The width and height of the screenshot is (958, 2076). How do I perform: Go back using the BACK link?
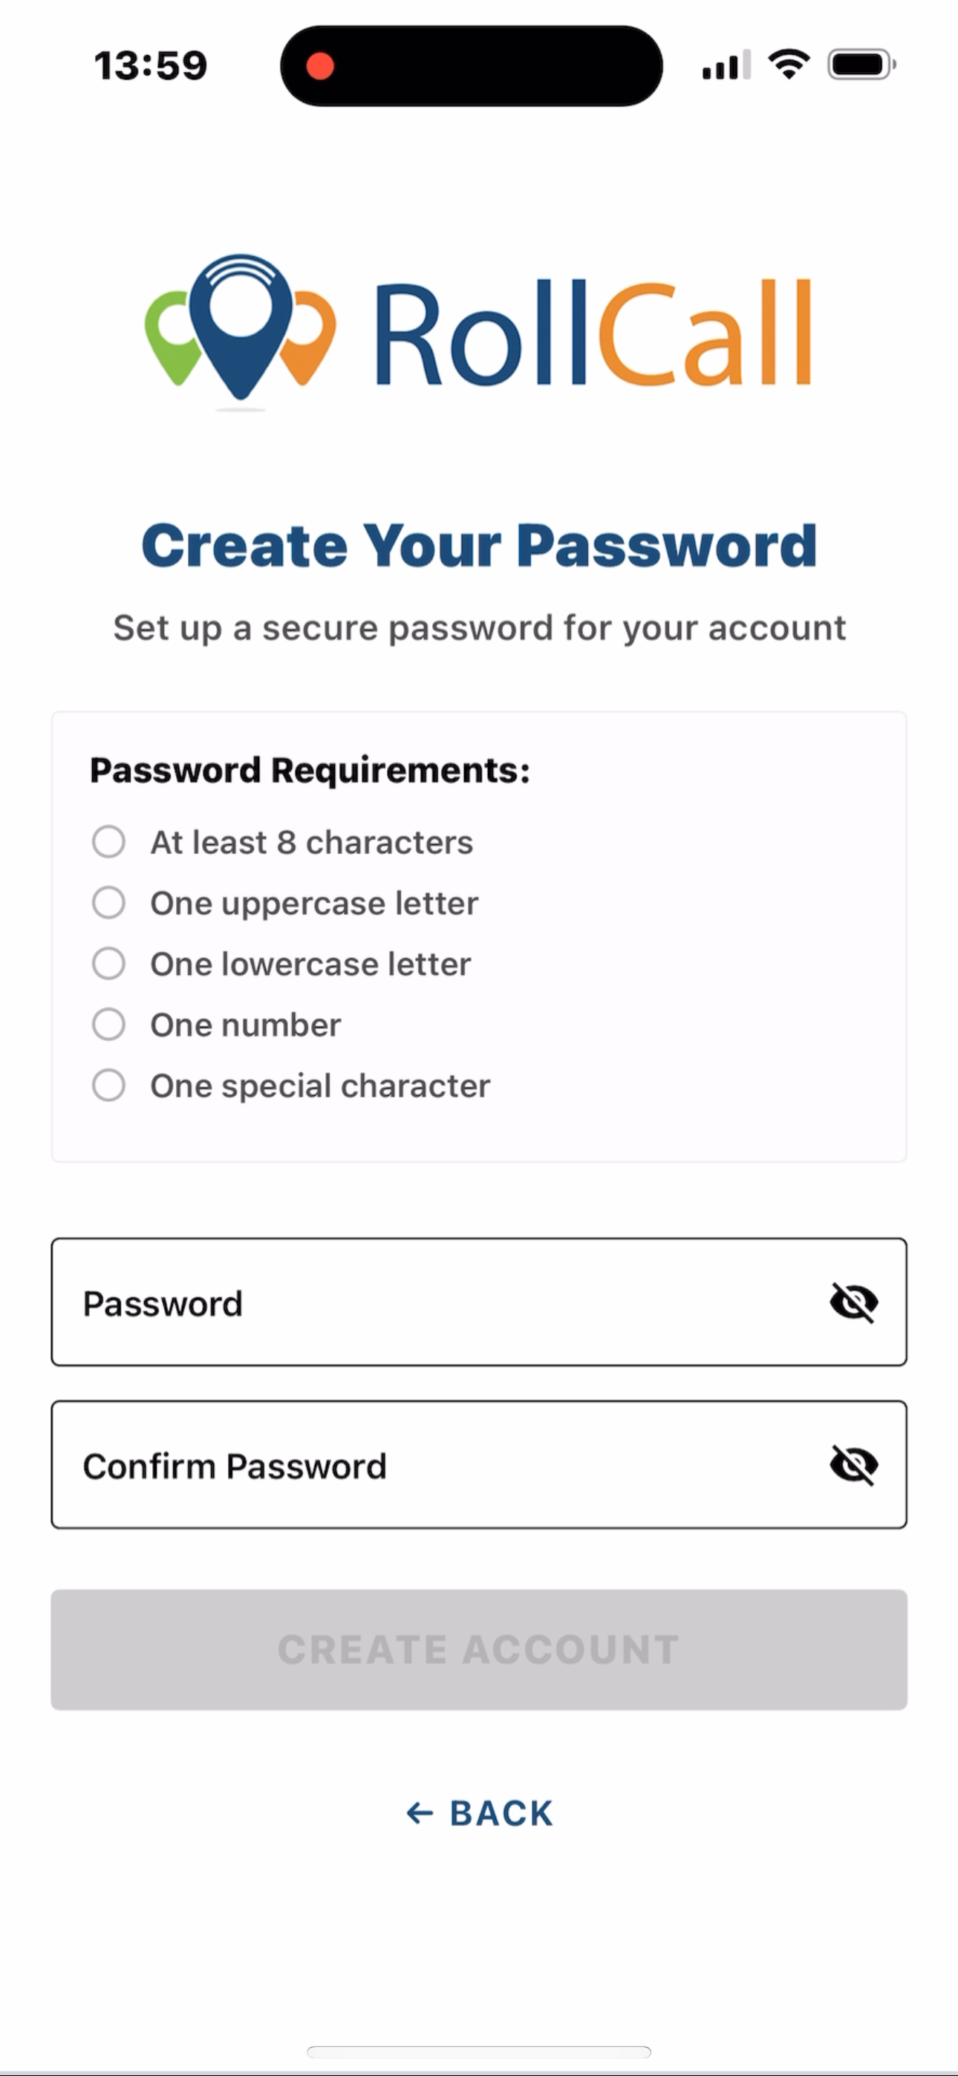coord(500,1813)
